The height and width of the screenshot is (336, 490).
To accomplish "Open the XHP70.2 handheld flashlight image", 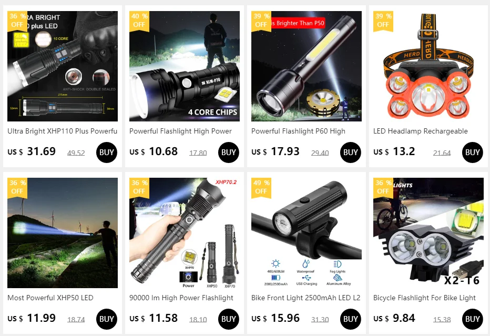I will pos(185,233).
